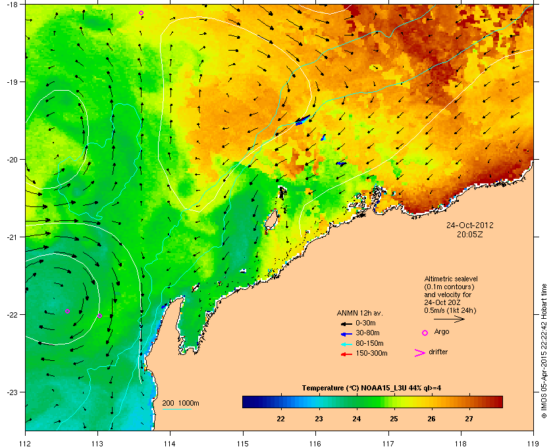Click the latitude axis label -22

pyautogui.click(x=11, y=314)
